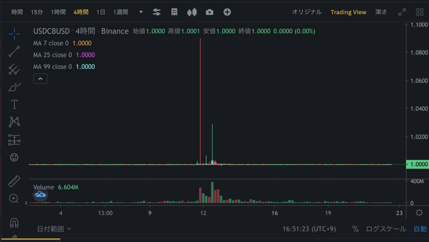Click the Volume indicator label
429x242 pixels.
pos(44,187)
